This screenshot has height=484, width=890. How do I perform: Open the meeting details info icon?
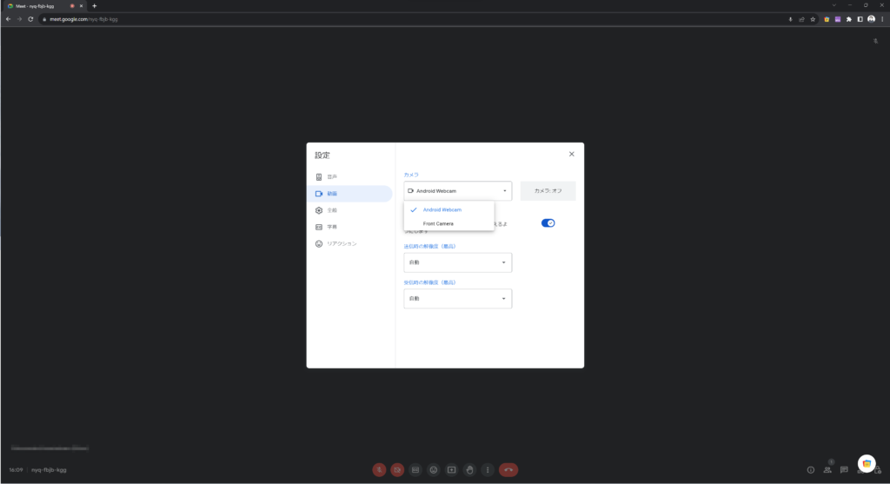coord(811,469)
